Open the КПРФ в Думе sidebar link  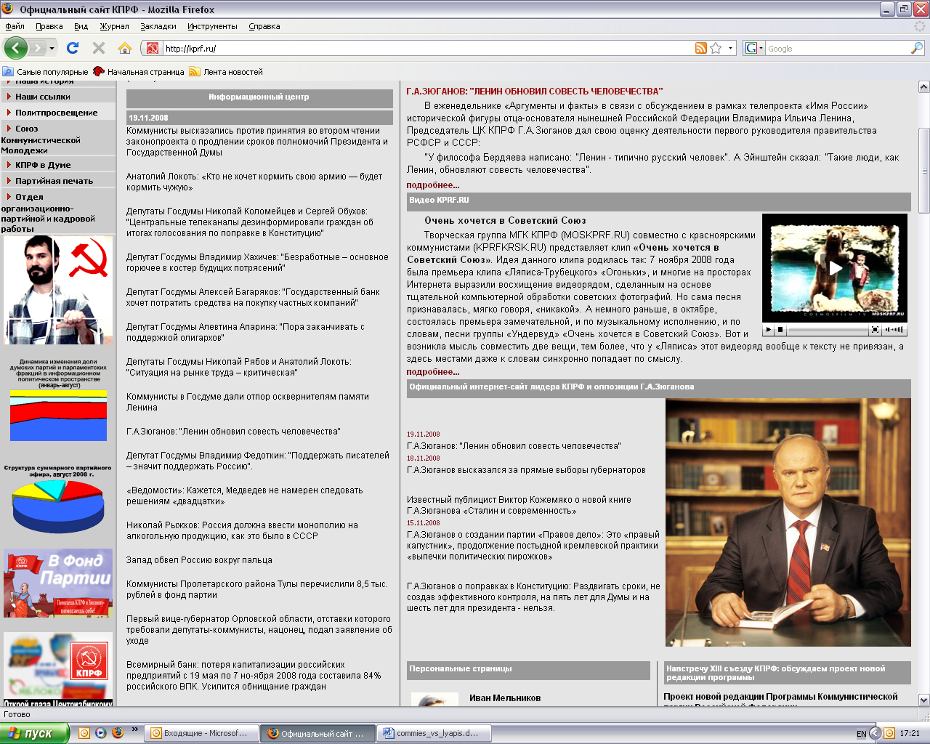(x=43, y=165)
